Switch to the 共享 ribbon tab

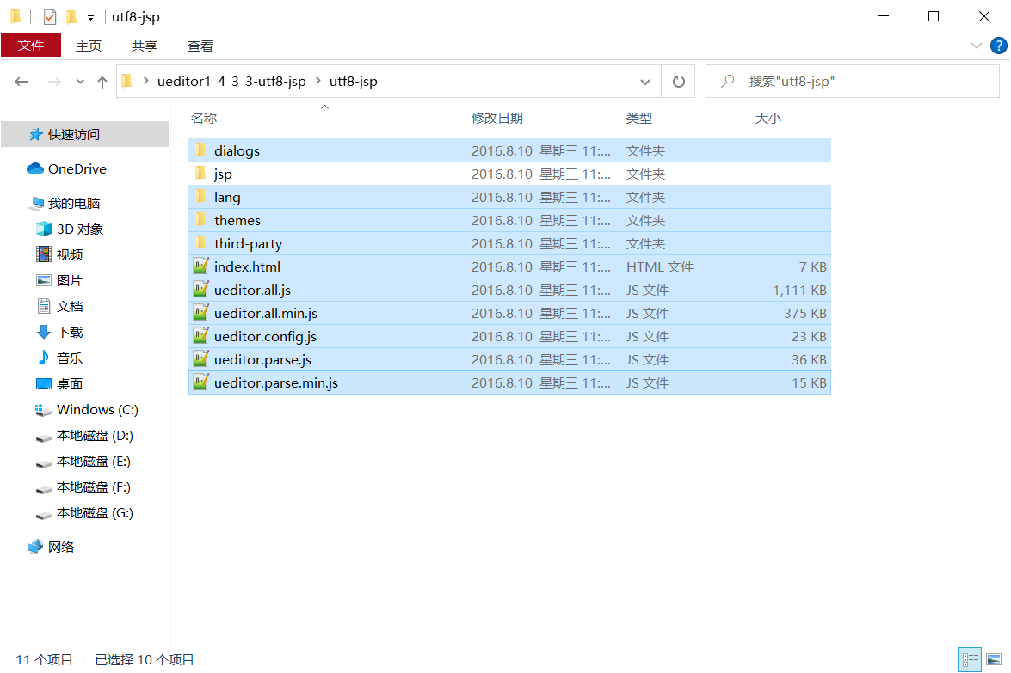pos(145,46)
